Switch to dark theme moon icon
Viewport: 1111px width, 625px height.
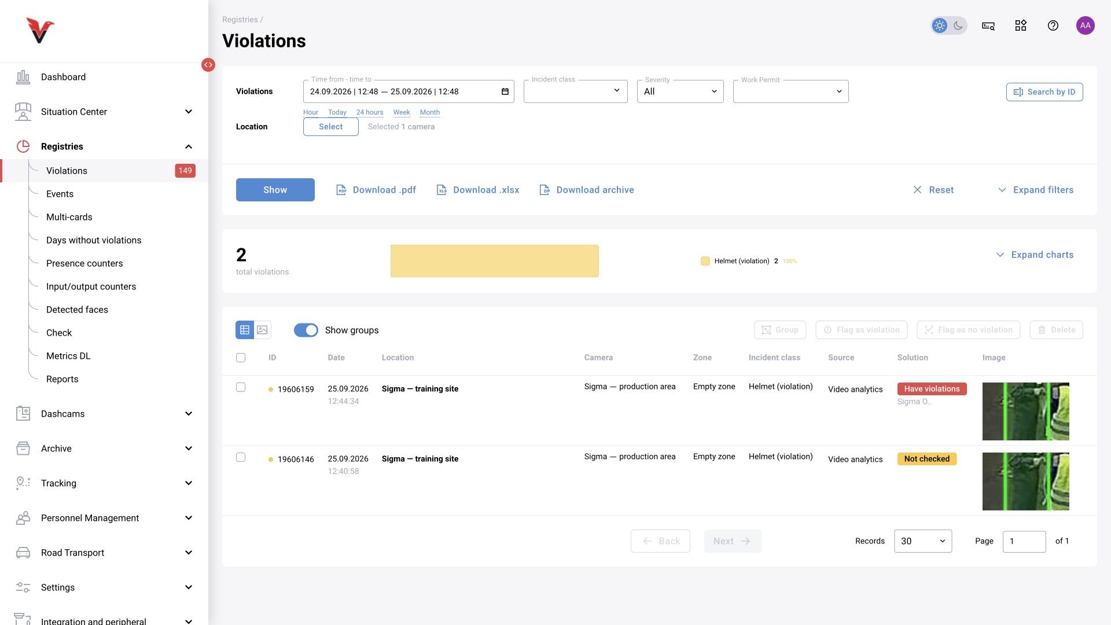coord(958,25)
